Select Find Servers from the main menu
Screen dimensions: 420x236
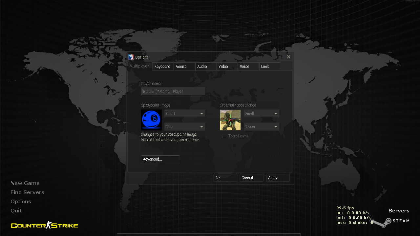pyautogui.click(x=27, y=192)
